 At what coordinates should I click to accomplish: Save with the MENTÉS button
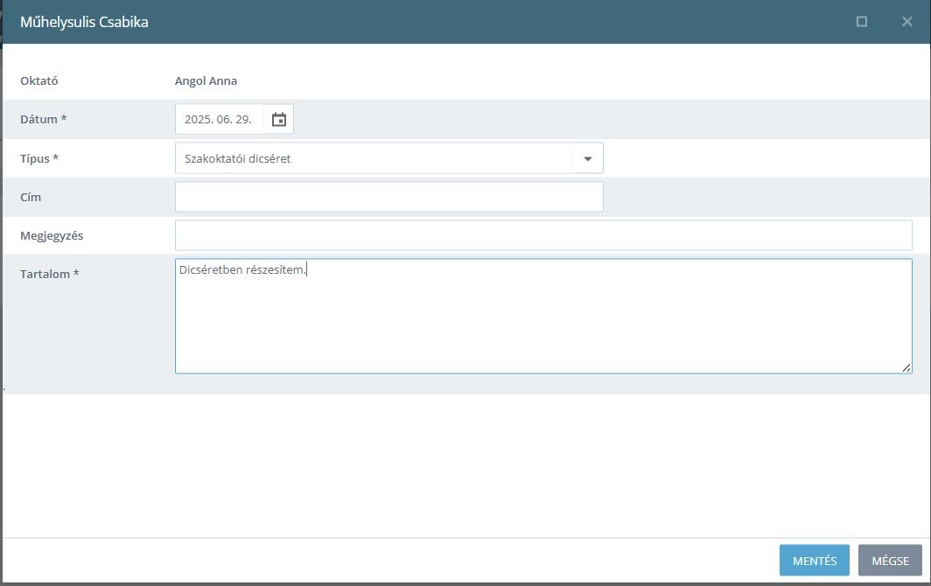[814, 561]
